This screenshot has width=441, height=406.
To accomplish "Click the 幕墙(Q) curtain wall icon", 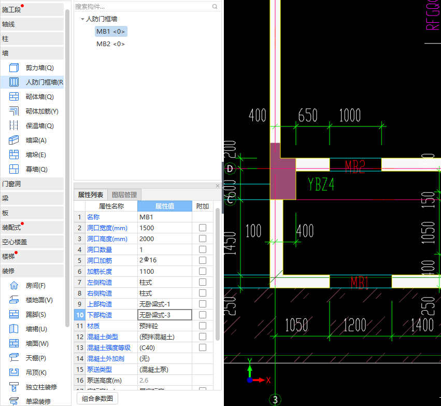I will point(14,169).
